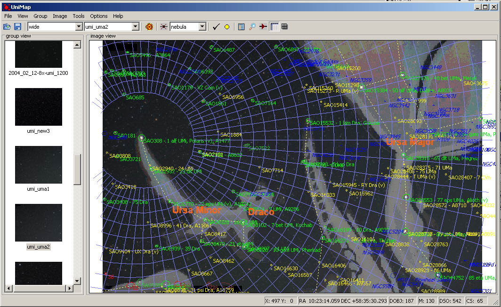
Task: Select the umi_uma1 thumbnail
Action: 39,164
